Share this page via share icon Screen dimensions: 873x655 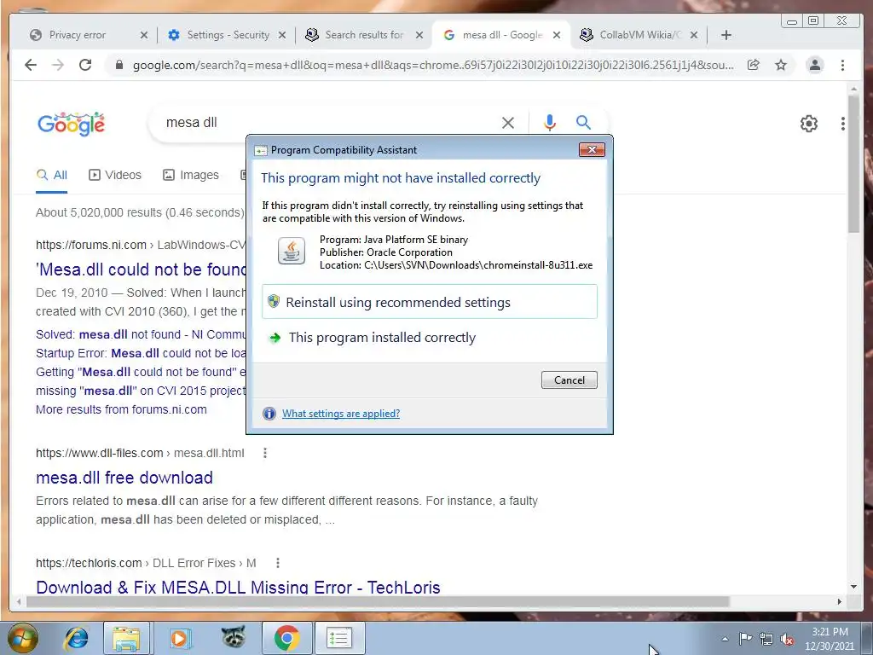click(754, 65)
